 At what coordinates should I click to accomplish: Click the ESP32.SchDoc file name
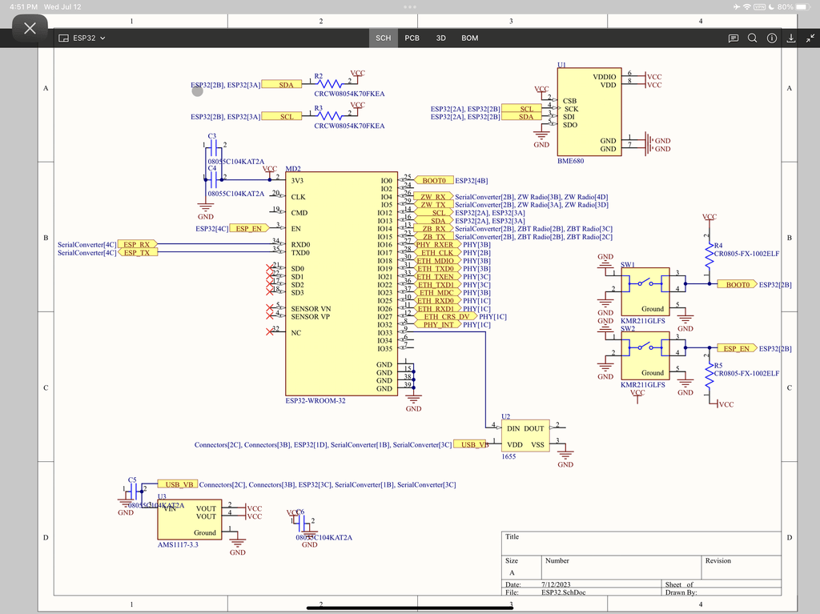[563, 592]
